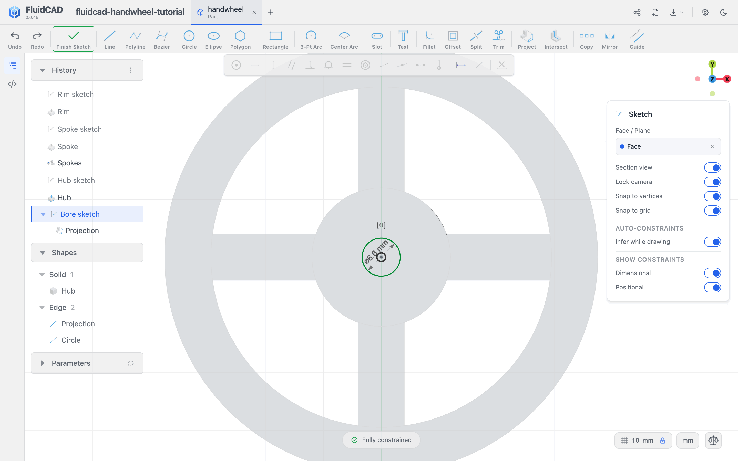Pick the Circle tool
Screen dimensions: 738x461
coord(189,40)
